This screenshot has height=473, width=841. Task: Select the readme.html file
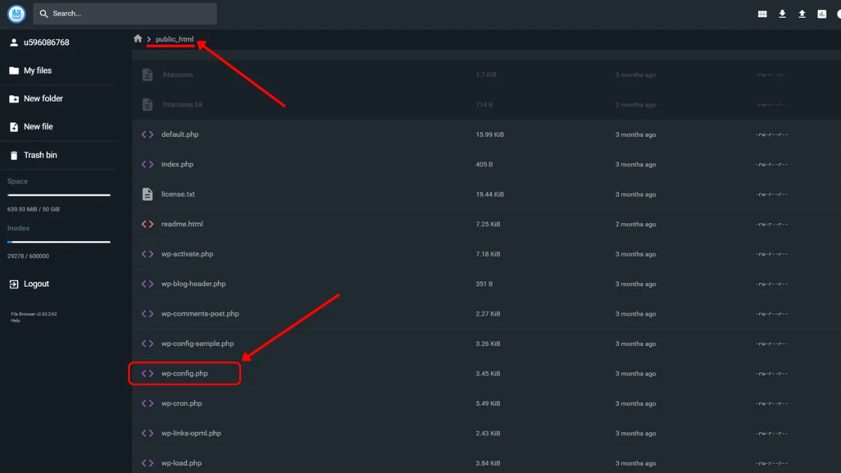[487, 224]
